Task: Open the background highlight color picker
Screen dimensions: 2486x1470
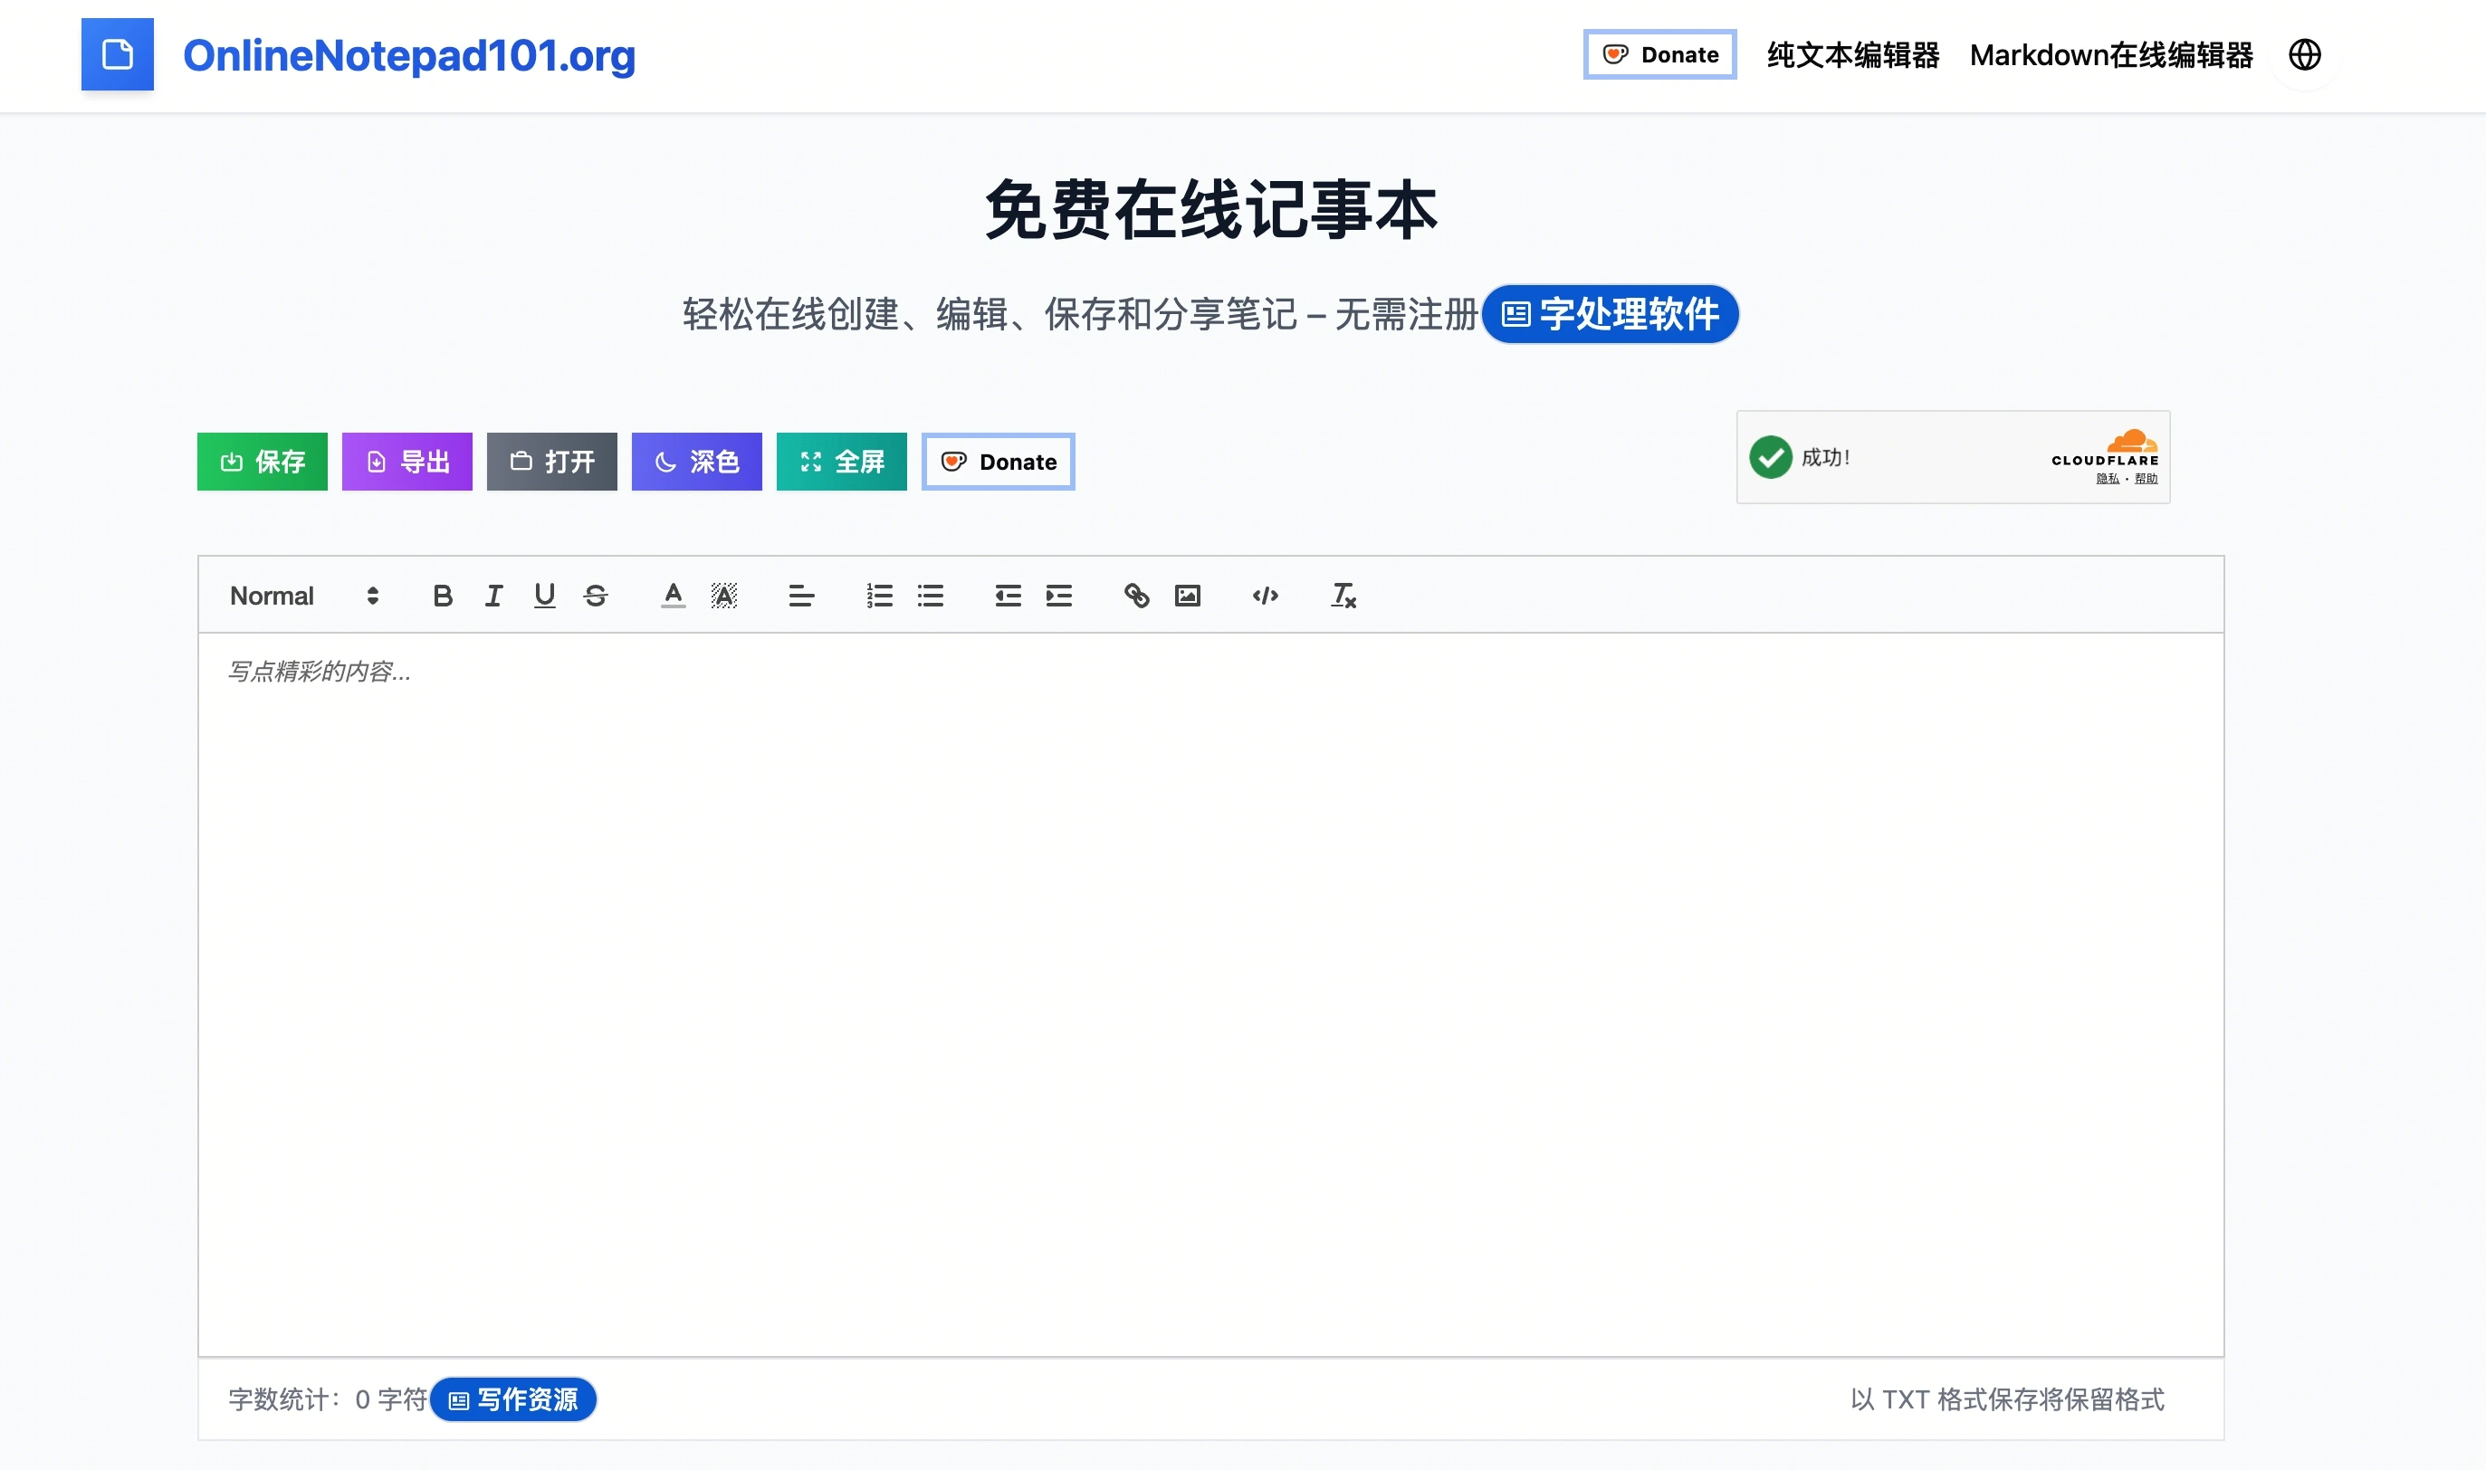Action: 724,596
